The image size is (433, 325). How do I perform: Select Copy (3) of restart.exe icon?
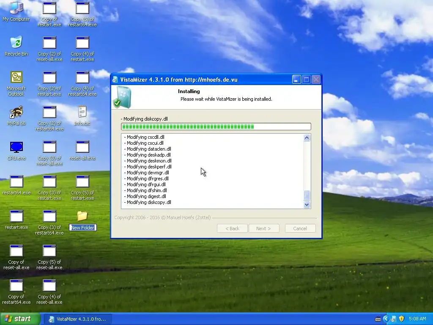click(49, 181)
